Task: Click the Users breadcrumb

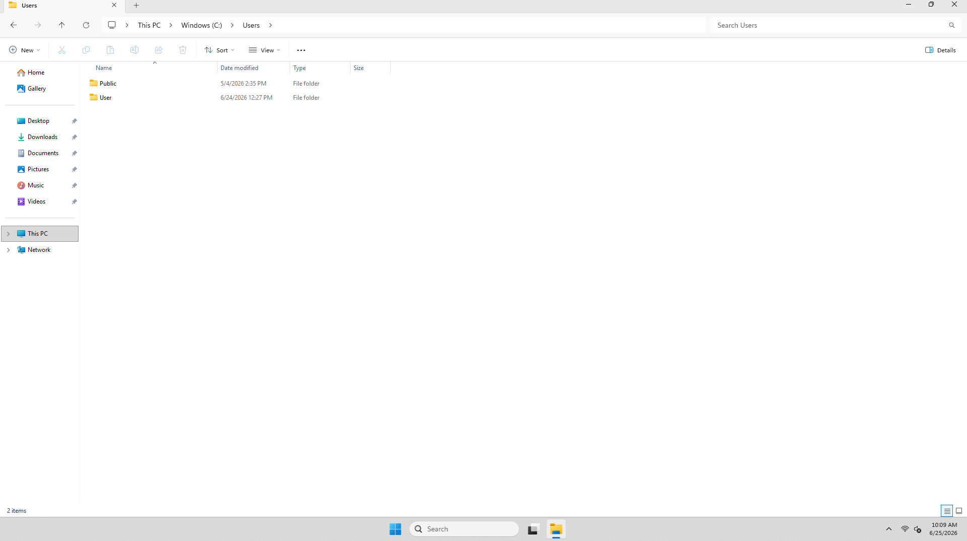Action: click(x=251, y=25)
